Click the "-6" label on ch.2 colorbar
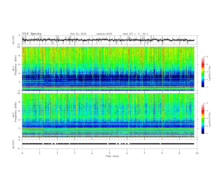The image size is (222, 172). point(207,126)
